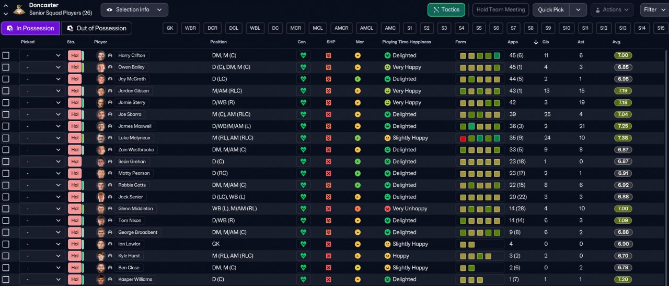Click Robbie Gotts' sharpness icon
The height and width of the screenshot is (286, 669).
point(329,185)
